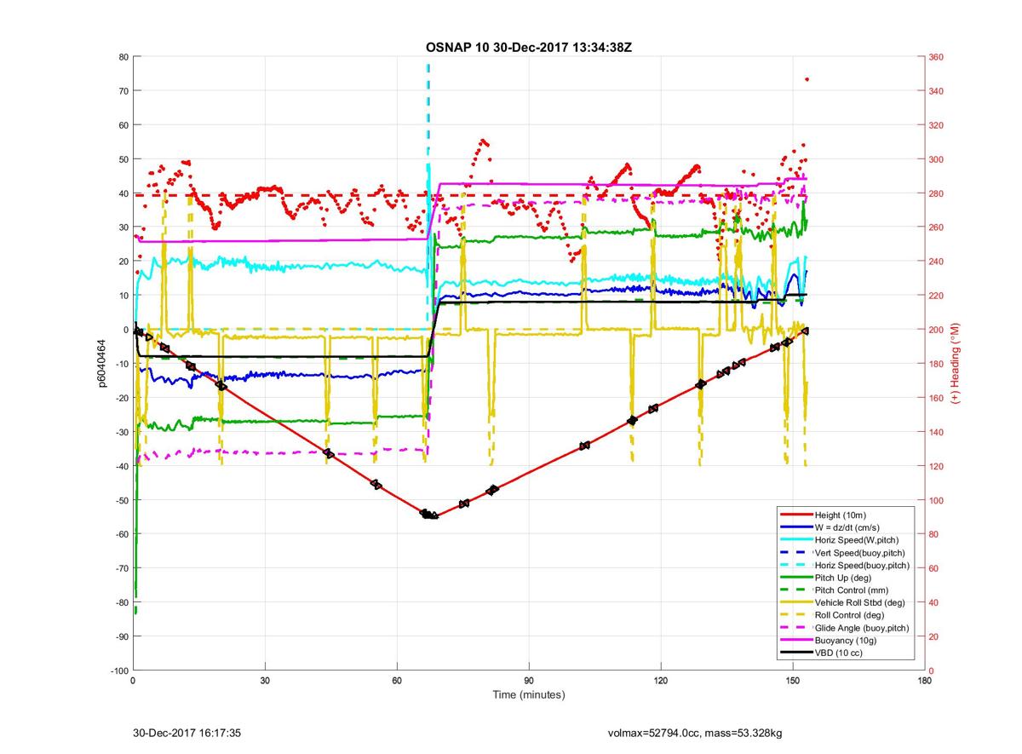Select the "Height (10m)" legend entry

[x=840, y=515]
